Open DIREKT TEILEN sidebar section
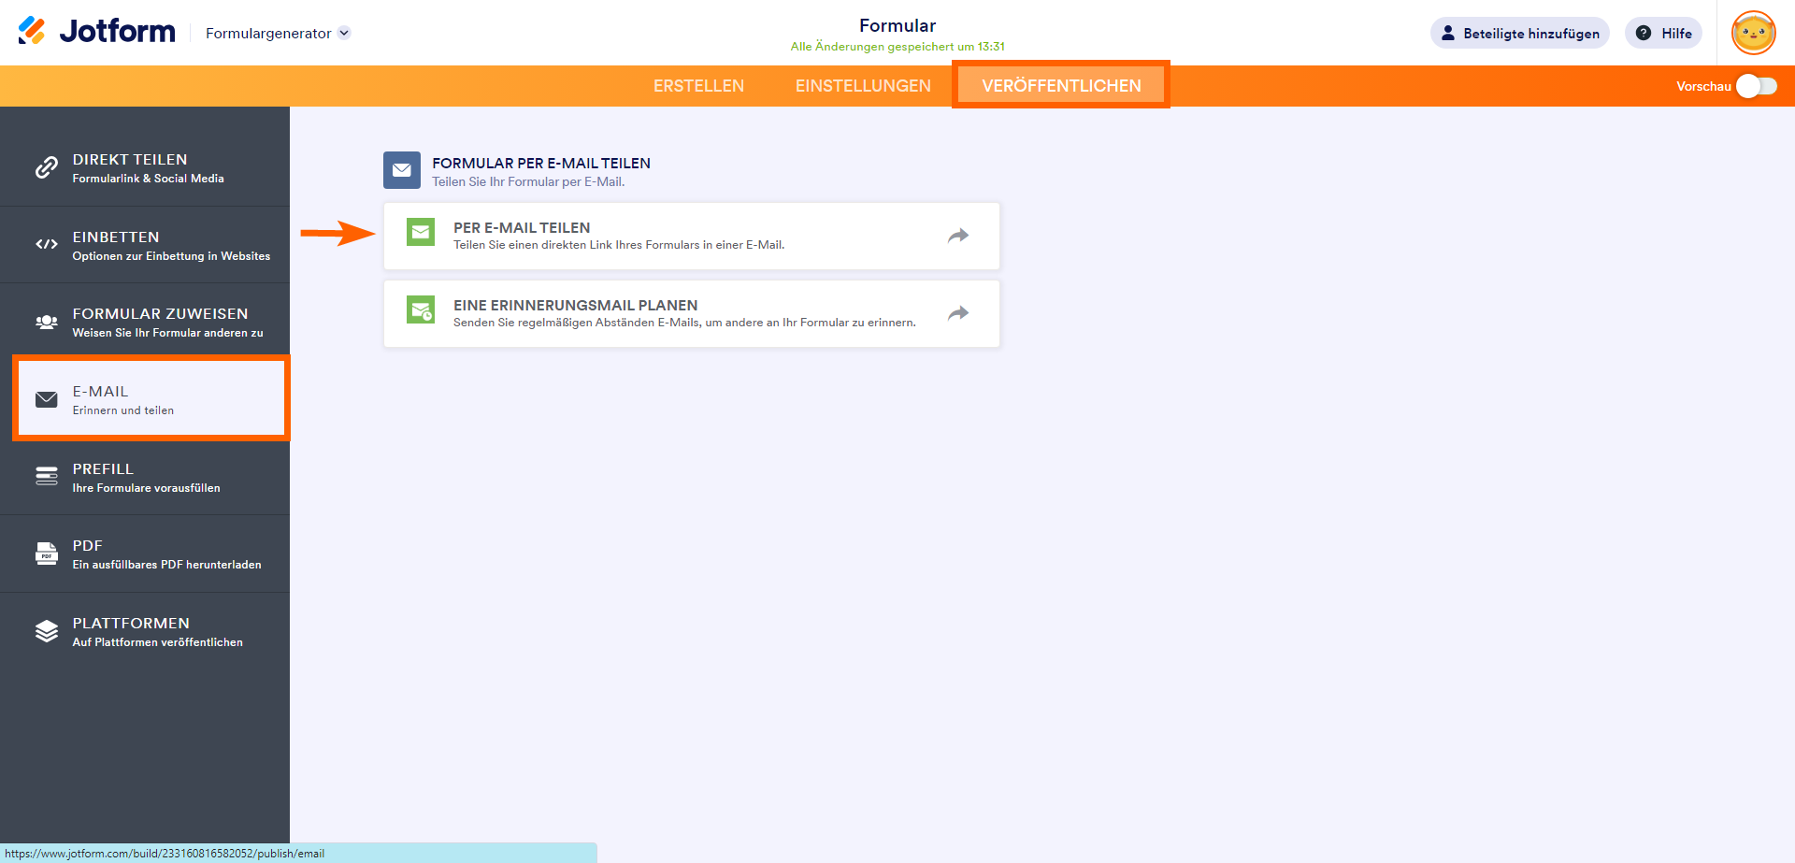The width and height of the screenshot is (1795, 863). 145,167
